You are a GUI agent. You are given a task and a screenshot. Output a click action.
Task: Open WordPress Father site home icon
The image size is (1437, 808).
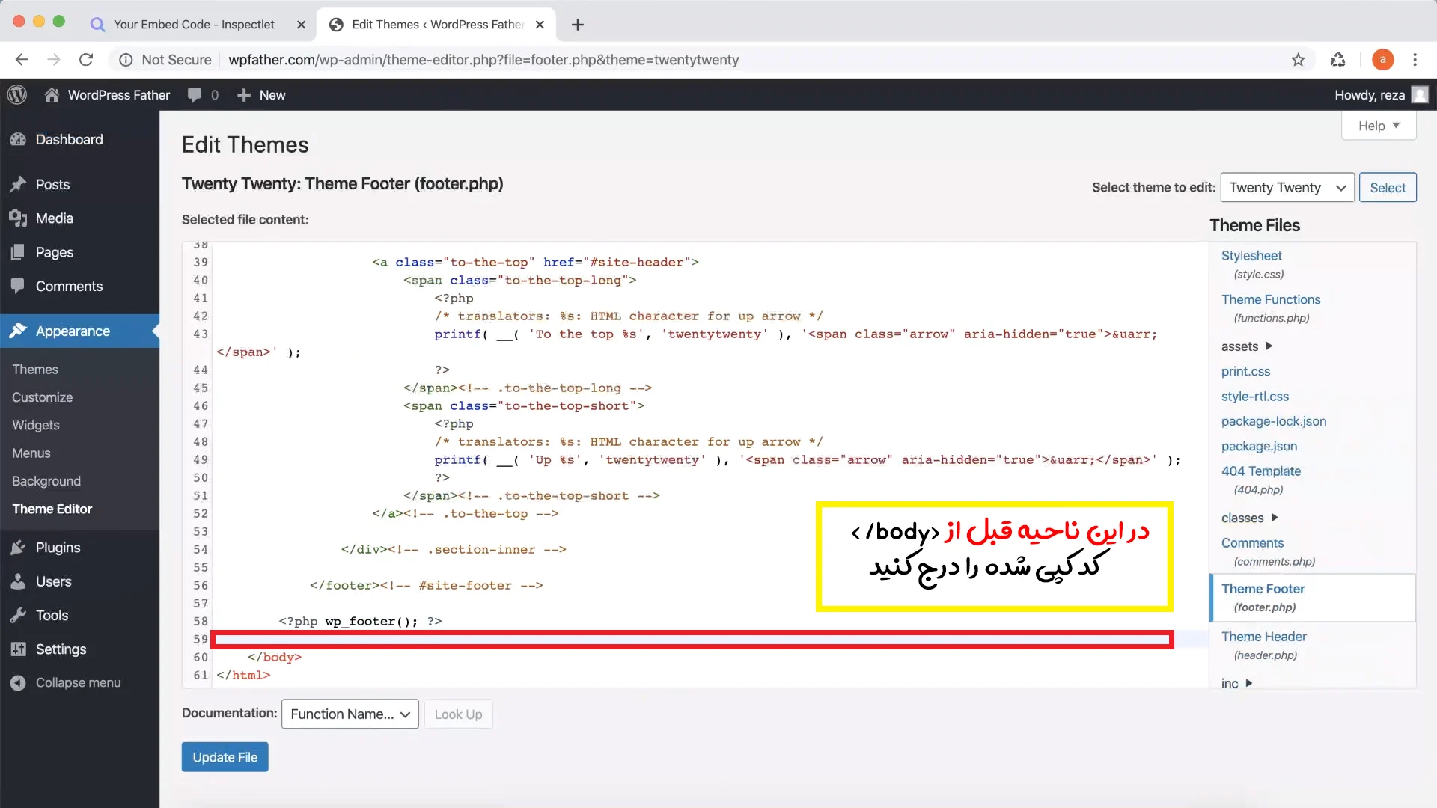coord(52,95)
